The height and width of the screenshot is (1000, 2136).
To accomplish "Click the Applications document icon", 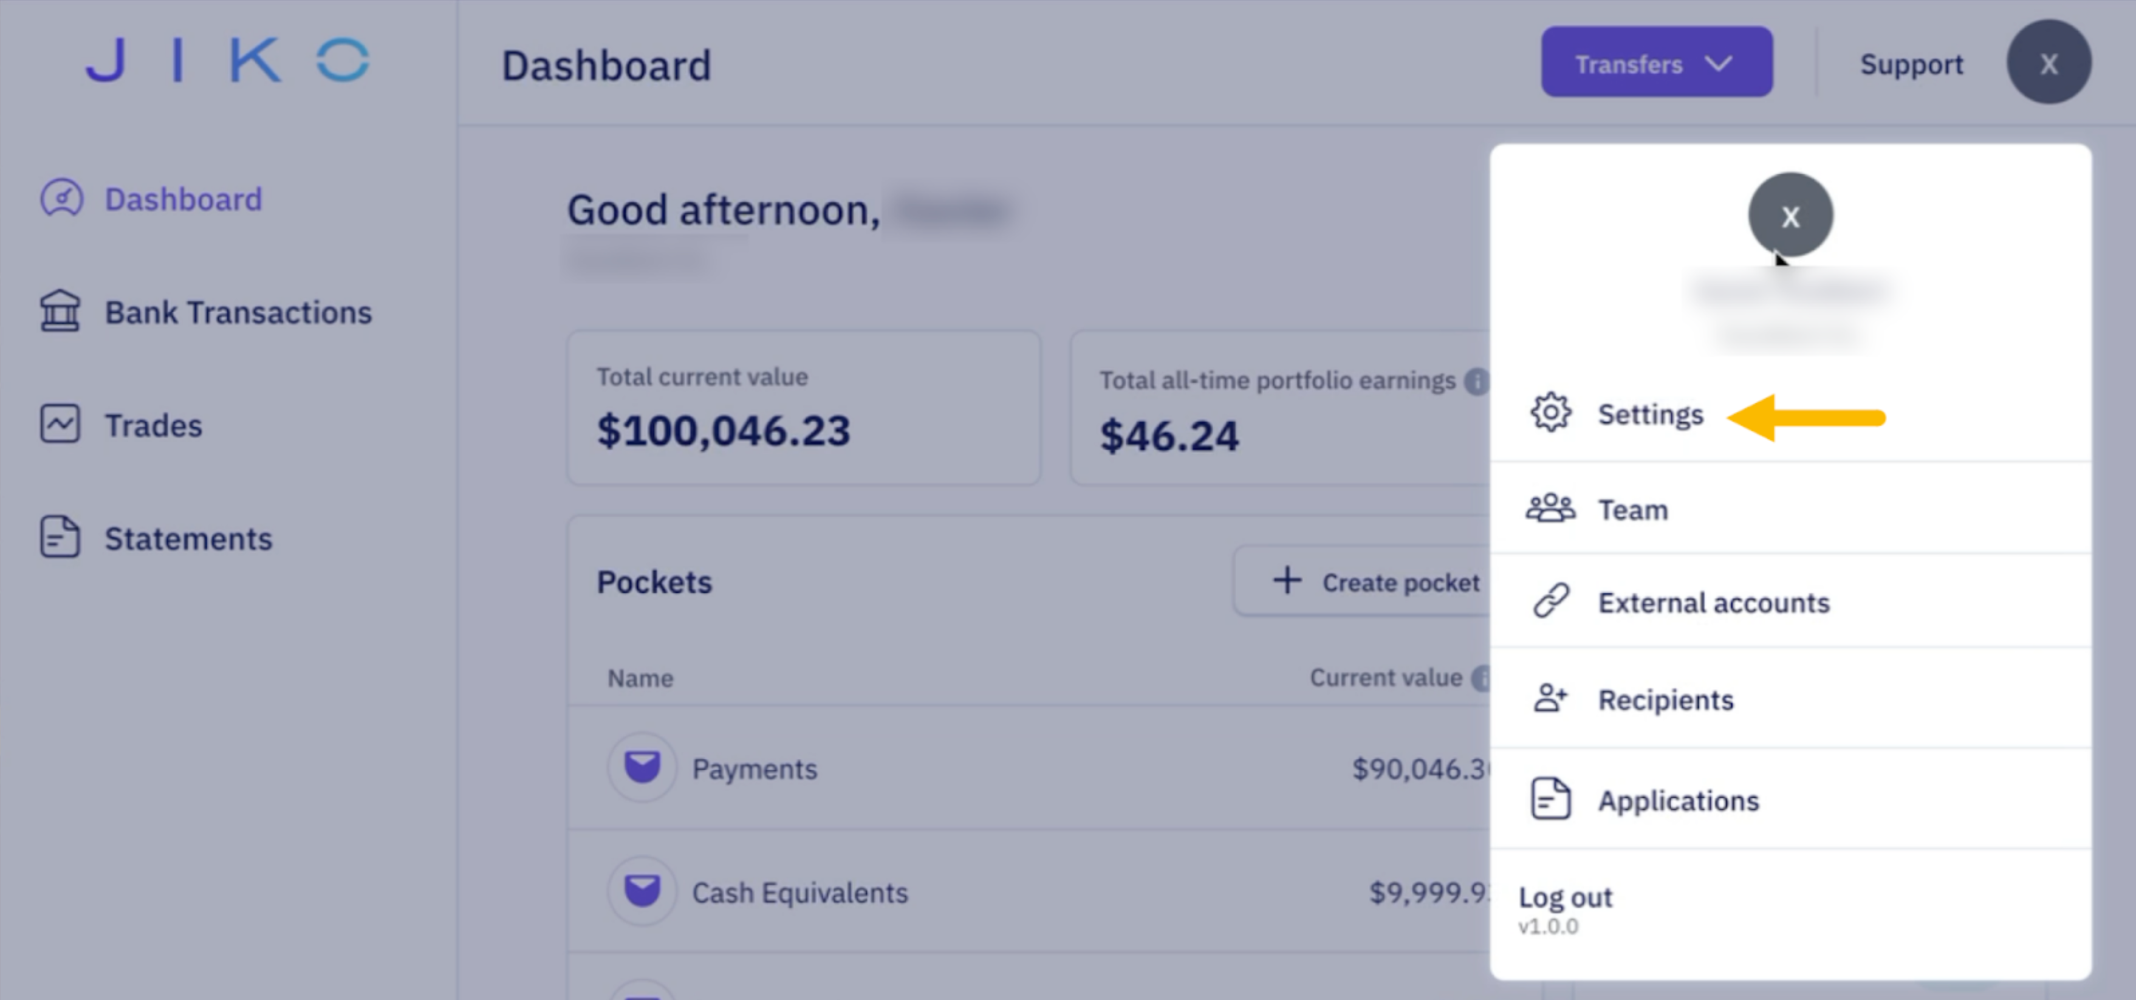I will tap(1550, 798).
